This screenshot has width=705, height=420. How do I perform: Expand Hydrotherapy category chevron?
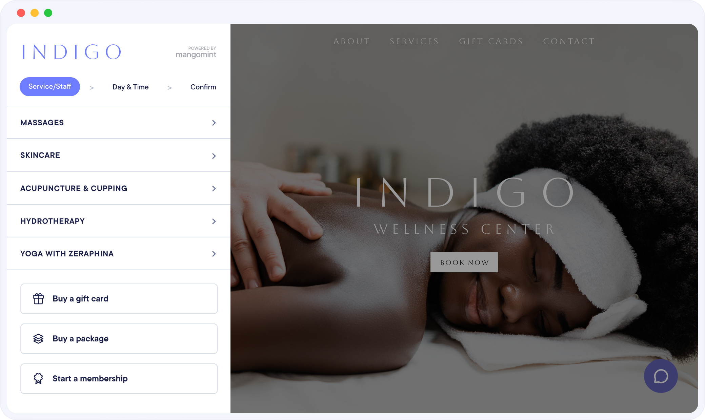(214, 221)
